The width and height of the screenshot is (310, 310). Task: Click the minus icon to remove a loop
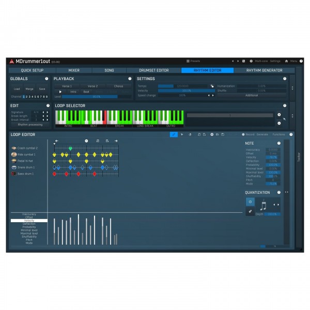tap(279, 123)
